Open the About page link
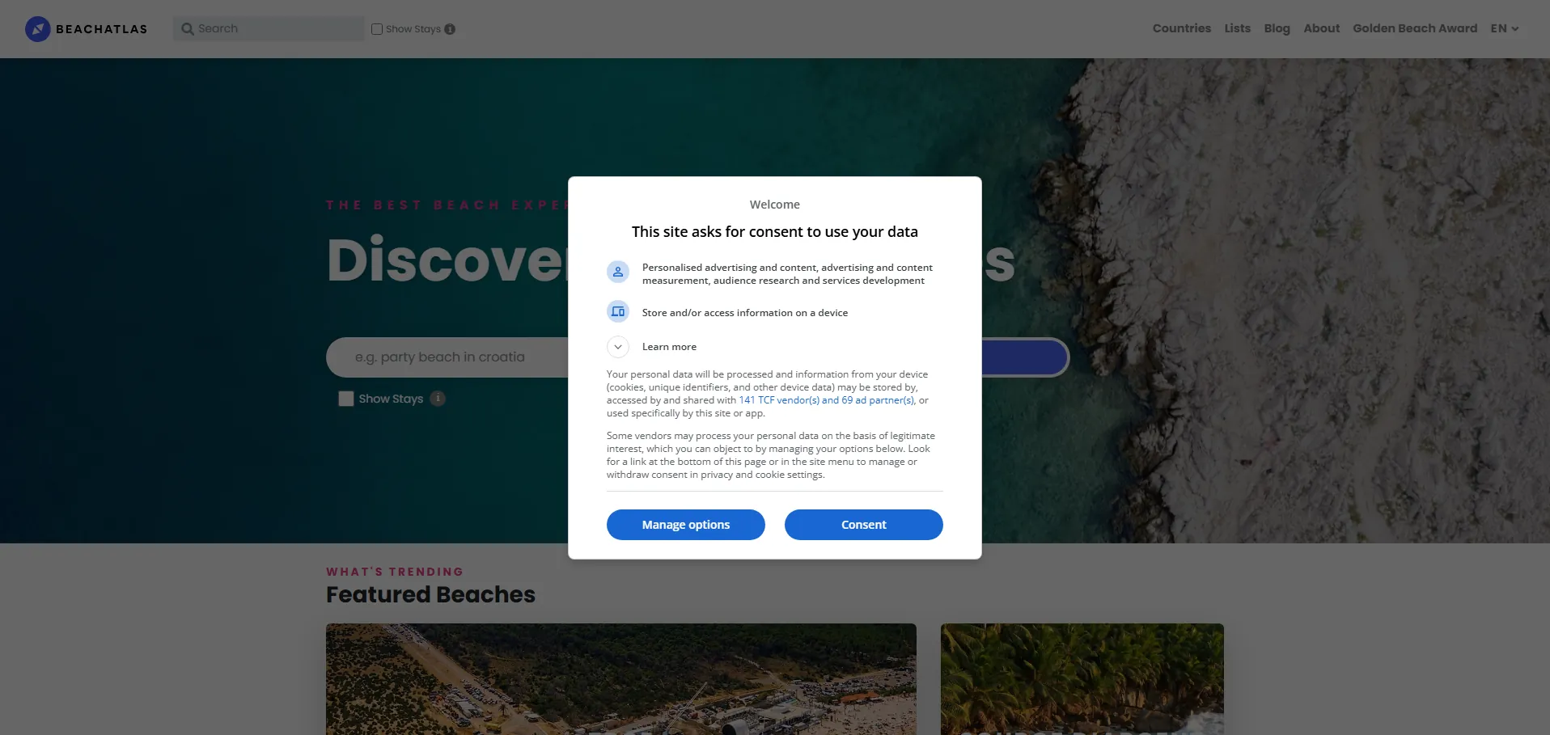Viewport: 1550px width, 735px height. pyautogui.click(x=1321, y=28)
